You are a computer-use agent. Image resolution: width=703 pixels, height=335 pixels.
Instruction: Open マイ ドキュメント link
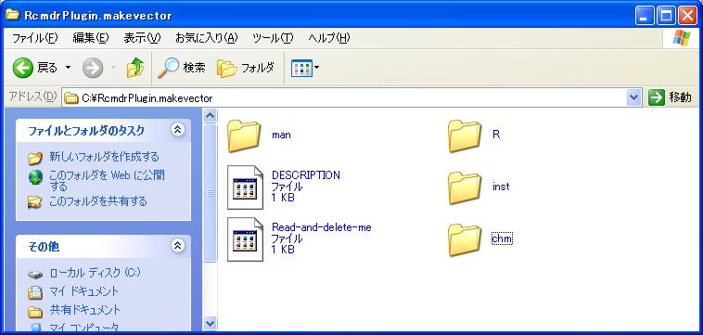pyautogui.click(x=84, y=291)
